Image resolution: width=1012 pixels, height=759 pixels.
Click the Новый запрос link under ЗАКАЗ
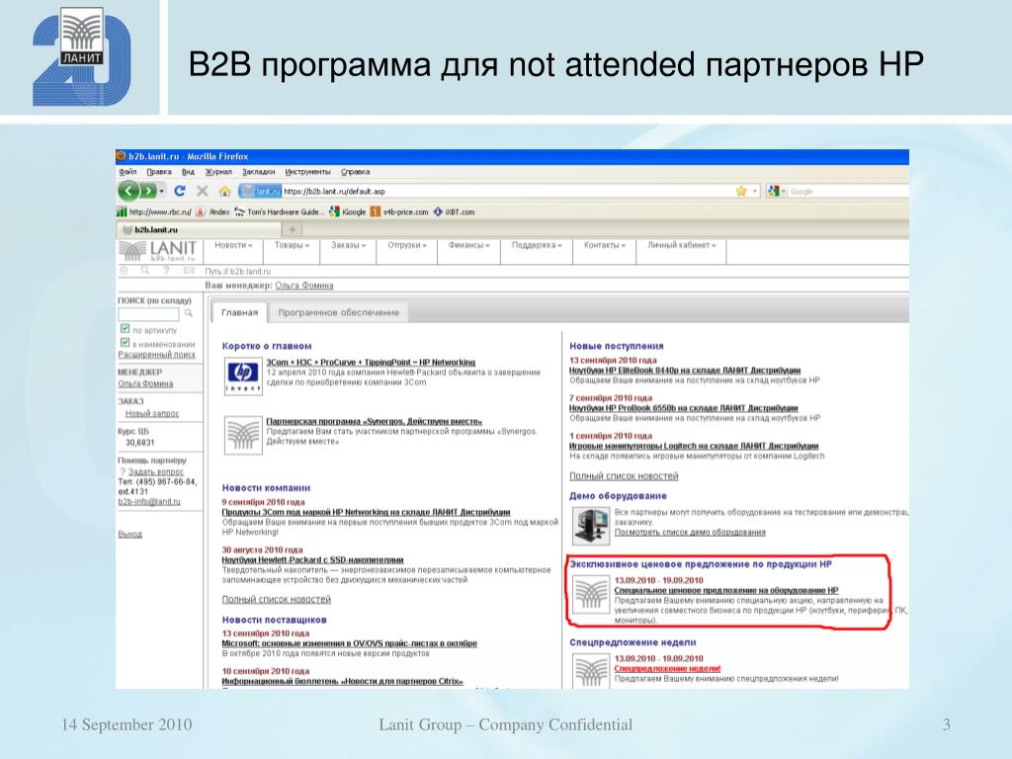pyautogui.click(x=152, y=413)
